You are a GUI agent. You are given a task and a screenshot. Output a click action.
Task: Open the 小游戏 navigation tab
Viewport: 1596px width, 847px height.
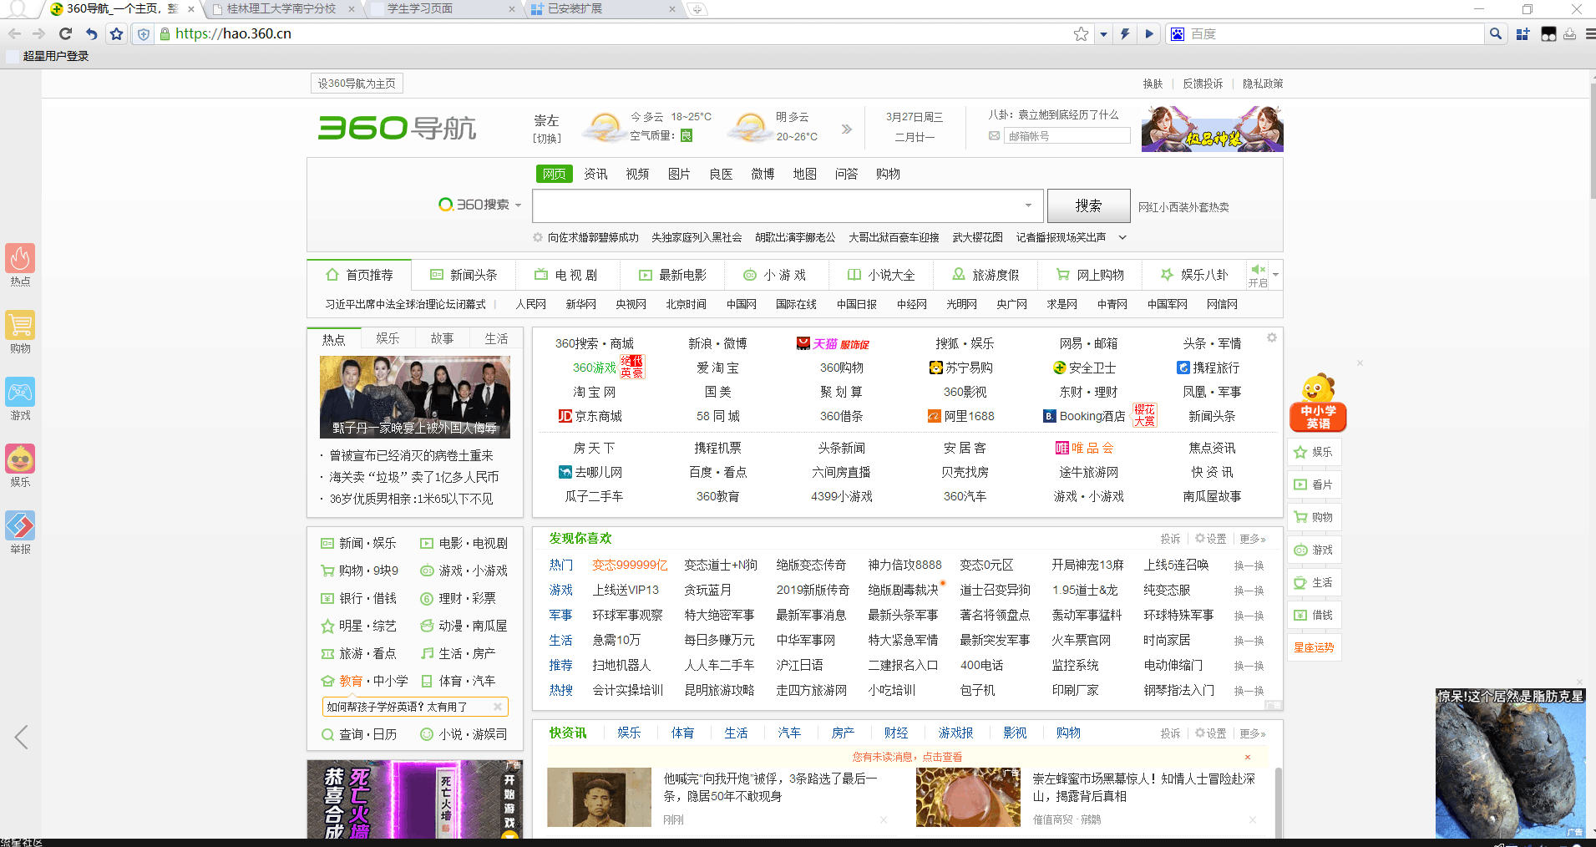coord(775,275)
